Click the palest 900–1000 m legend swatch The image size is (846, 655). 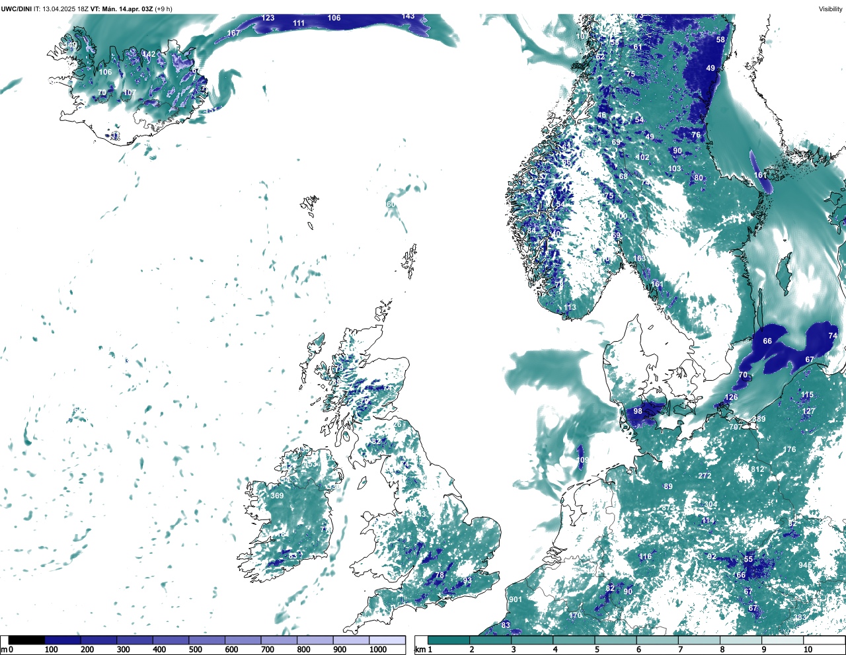tap(351, 640)
